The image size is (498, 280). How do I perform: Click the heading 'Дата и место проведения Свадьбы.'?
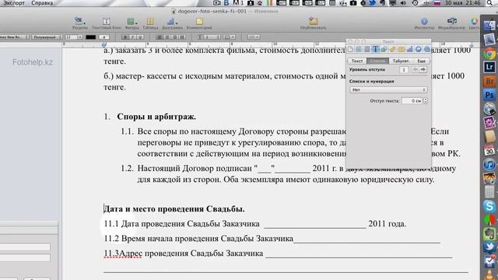pos(174,209)
